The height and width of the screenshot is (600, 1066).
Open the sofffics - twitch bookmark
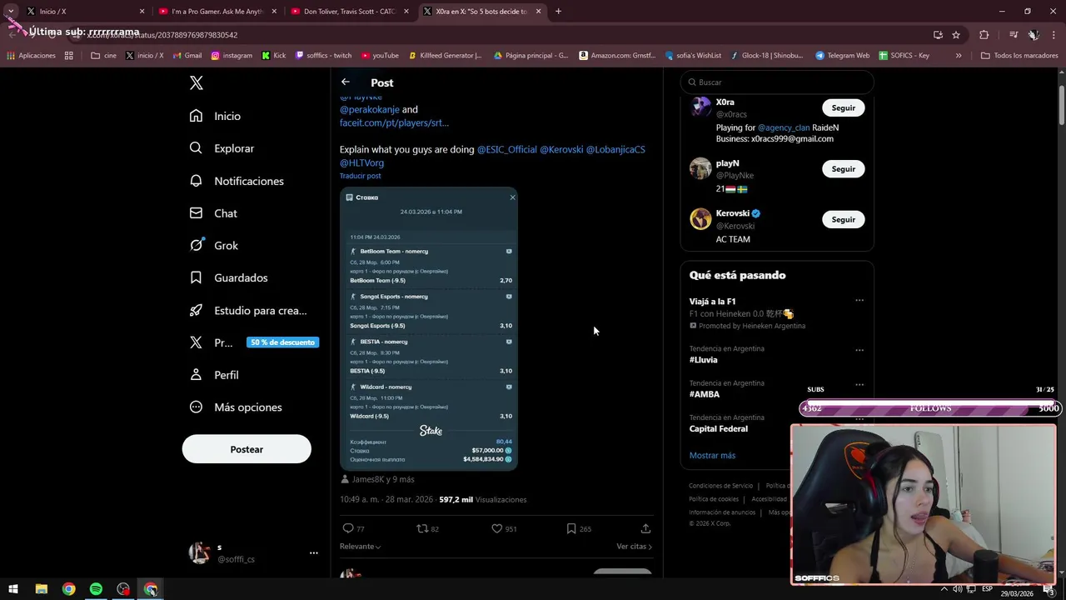pos(323,56)
